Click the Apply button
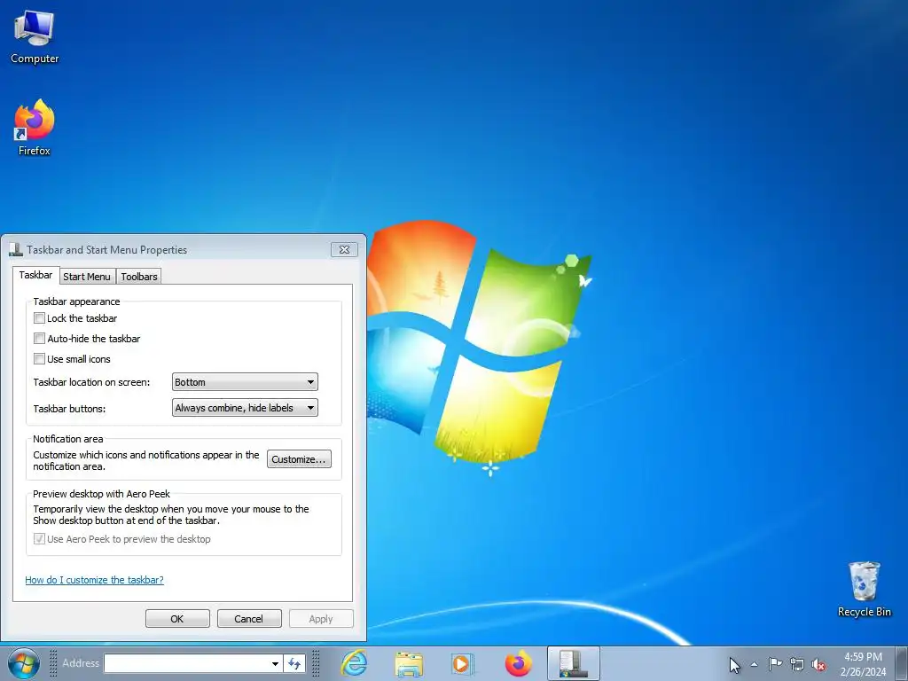Screen dimensions: 908x681 [321, 618]
